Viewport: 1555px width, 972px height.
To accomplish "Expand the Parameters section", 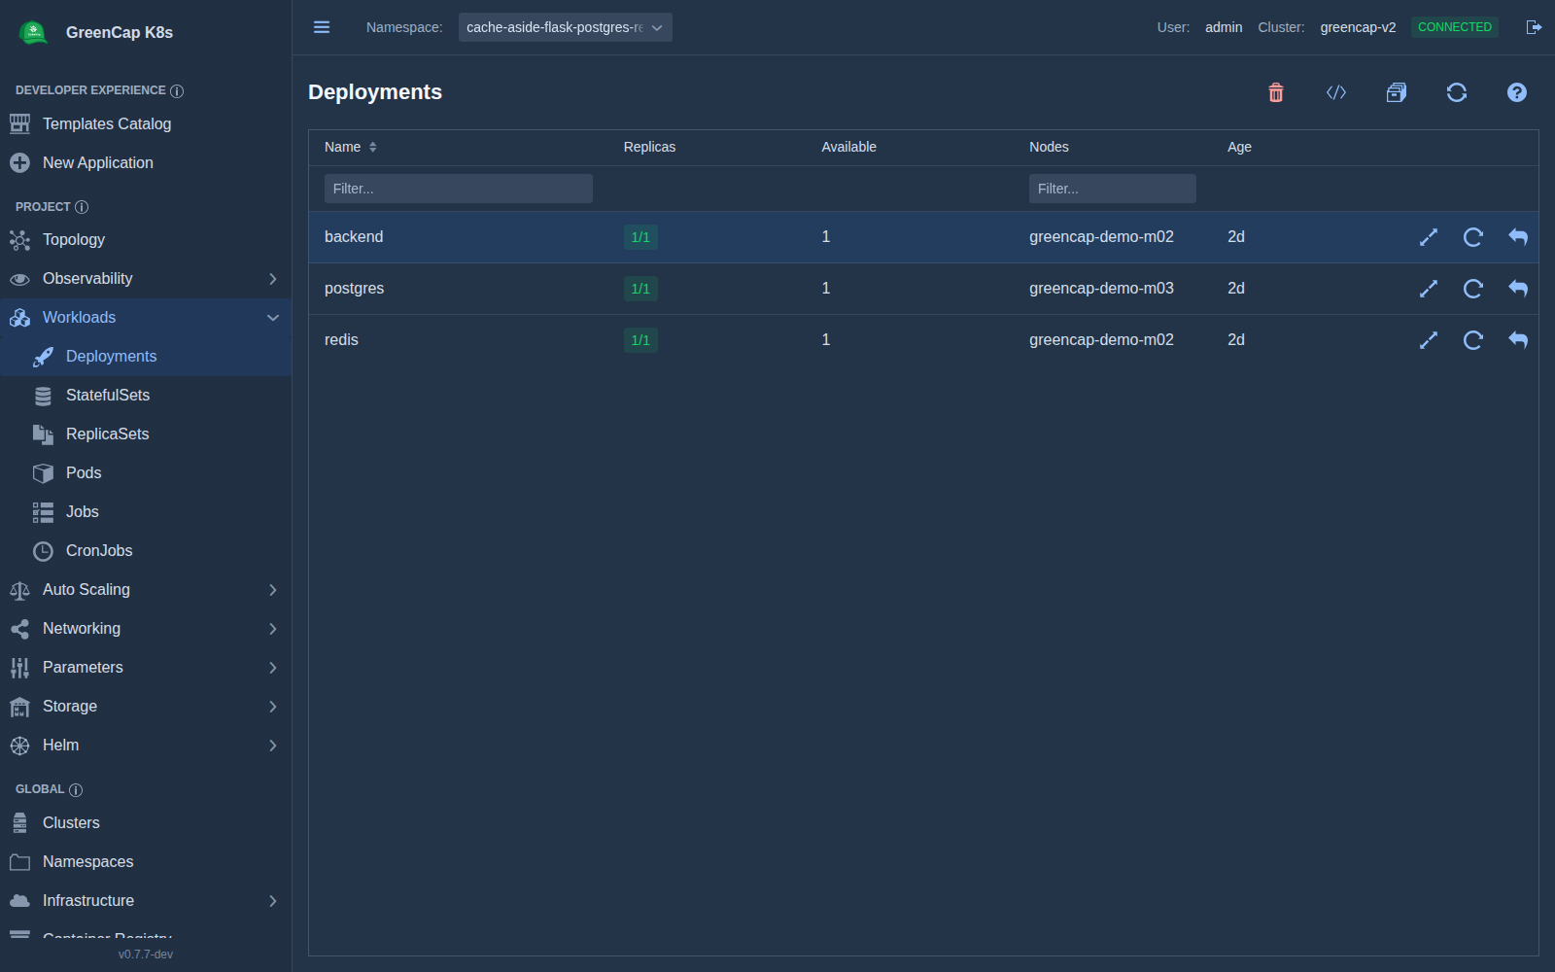I will [x=146, y=667].
